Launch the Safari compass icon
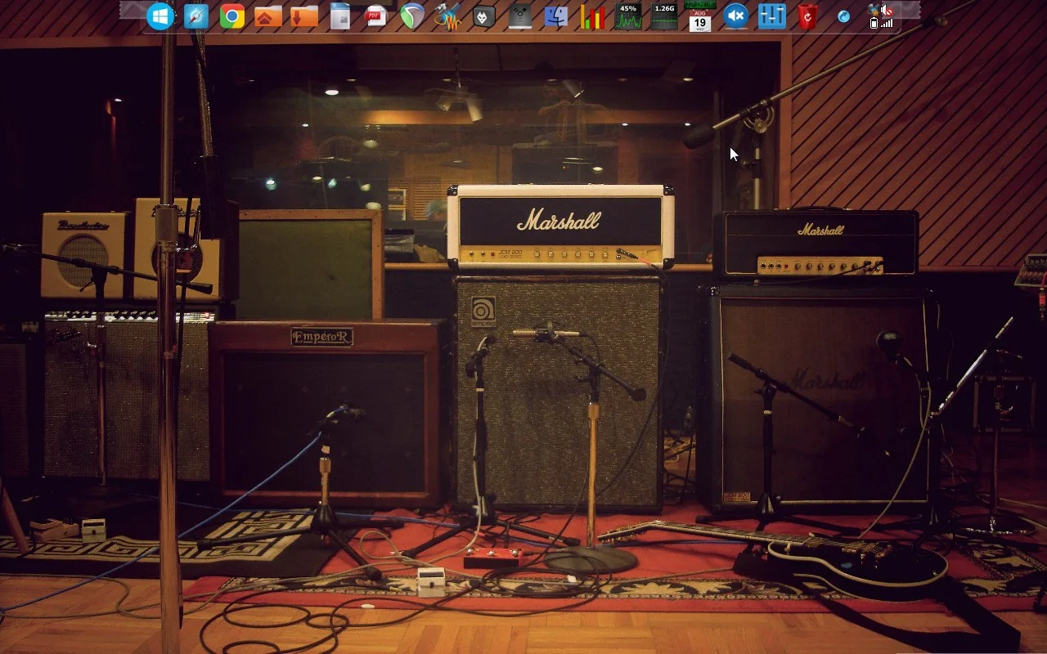This screenshot has width=1047, height=654. coord(196,16)
